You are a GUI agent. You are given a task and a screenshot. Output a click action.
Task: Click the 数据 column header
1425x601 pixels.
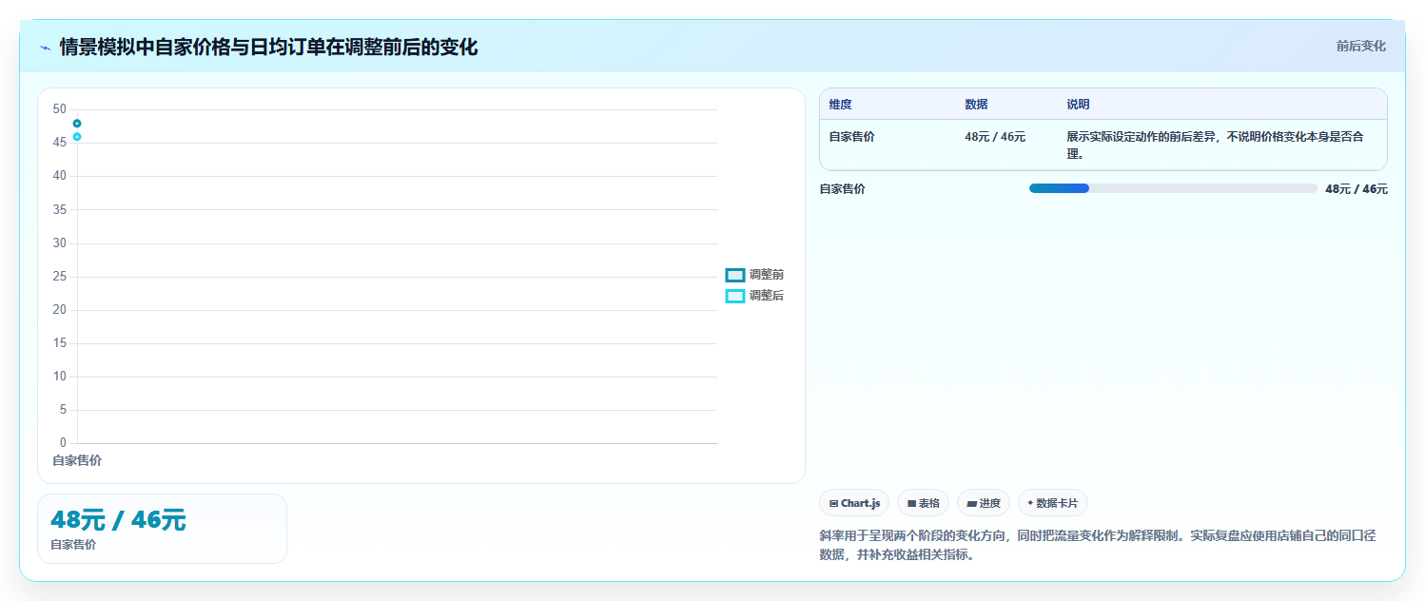pos(976,105)
